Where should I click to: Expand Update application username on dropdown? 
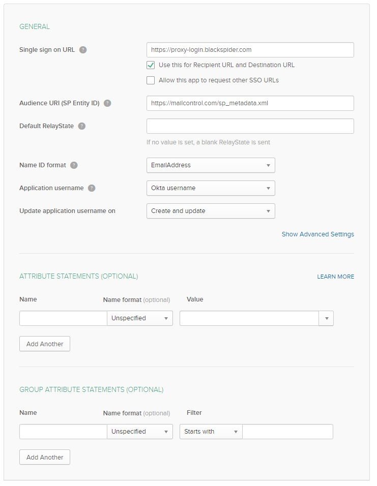pyautogui.click(x=211, y=211)
